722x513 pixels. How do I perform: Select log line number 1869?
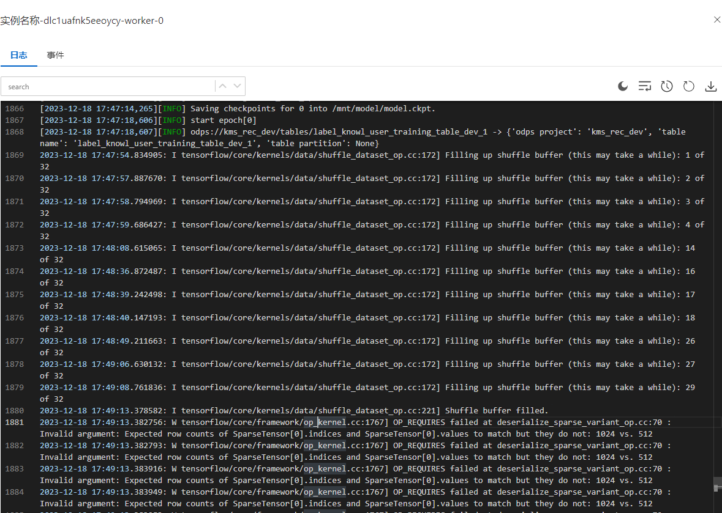(x=14, y=155)
